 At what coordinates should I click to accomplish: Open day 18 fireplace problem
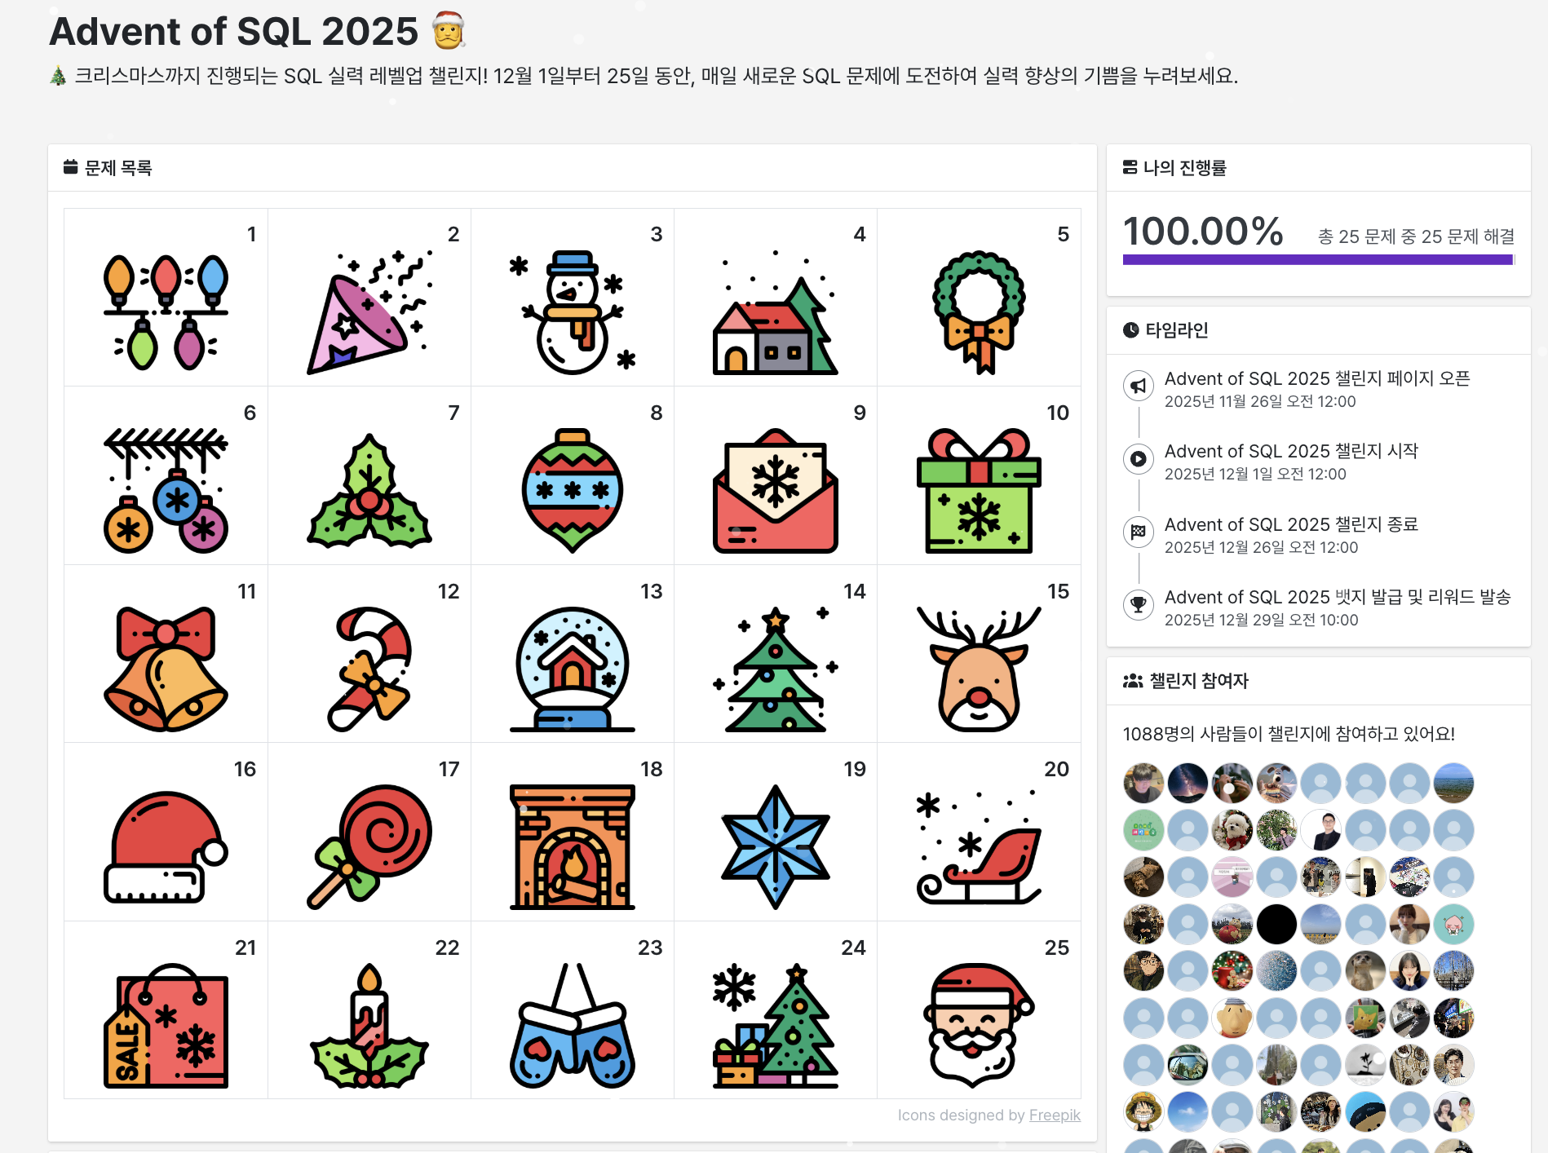[x=573, y=832]
